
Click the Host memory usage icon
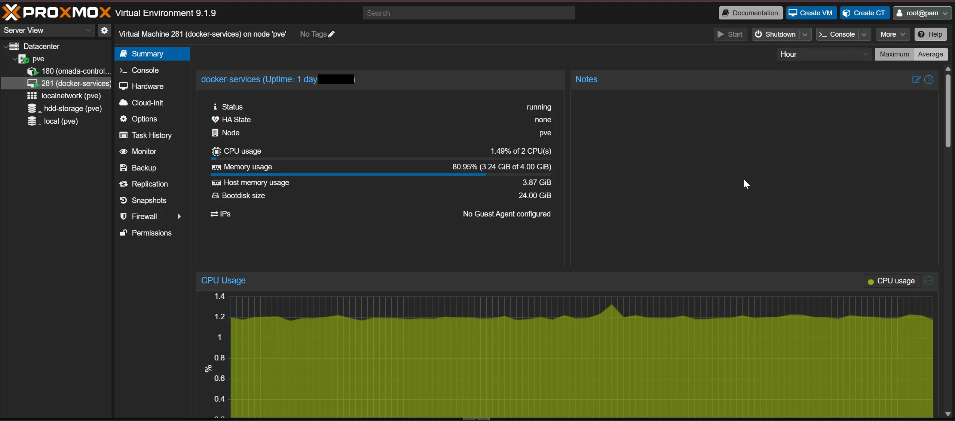[216, 183]
